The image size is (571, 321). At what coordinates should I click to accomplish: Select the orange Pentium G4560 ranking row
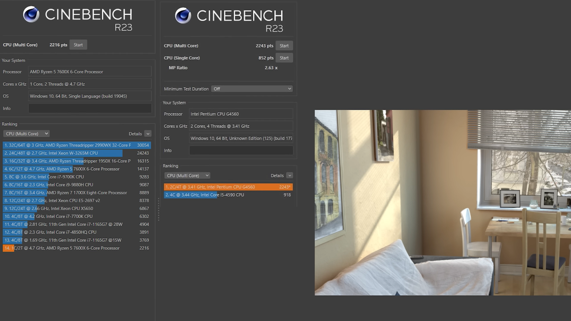(228, 187)
